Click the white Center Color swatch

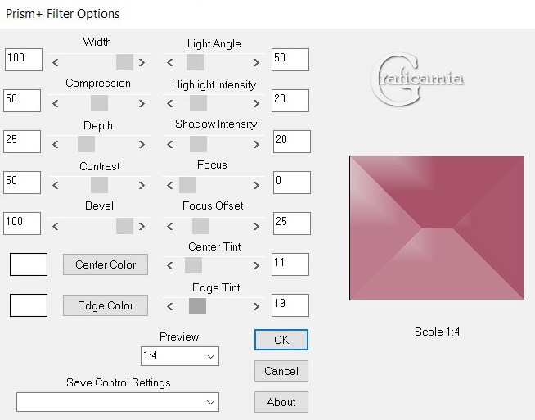pos(29,264)
